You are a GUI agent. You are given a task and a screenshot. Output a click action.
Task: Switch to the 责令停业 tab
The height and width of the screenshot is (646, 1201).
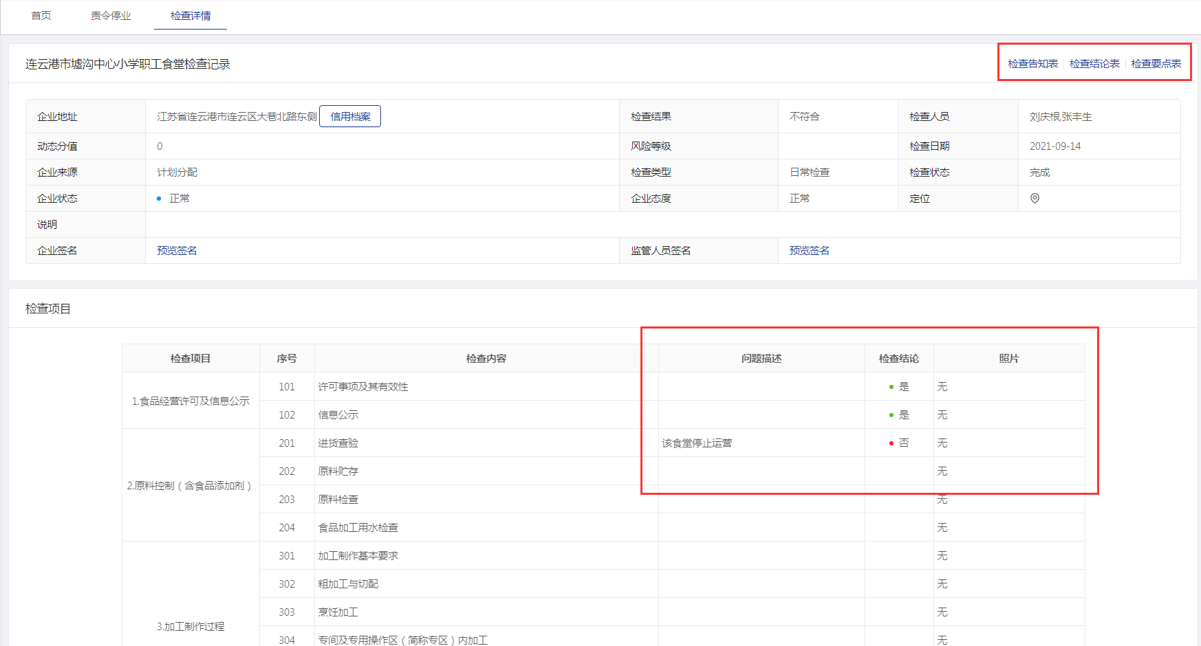(111, 16)
